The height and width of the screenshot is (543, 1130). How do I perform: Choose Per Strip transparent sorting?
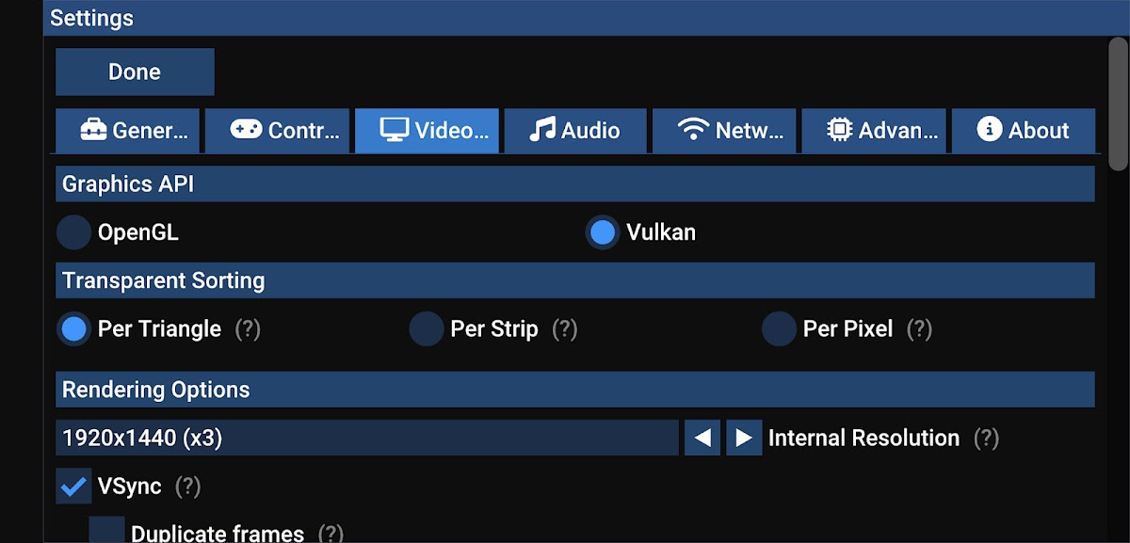click(x=427, y=329)
